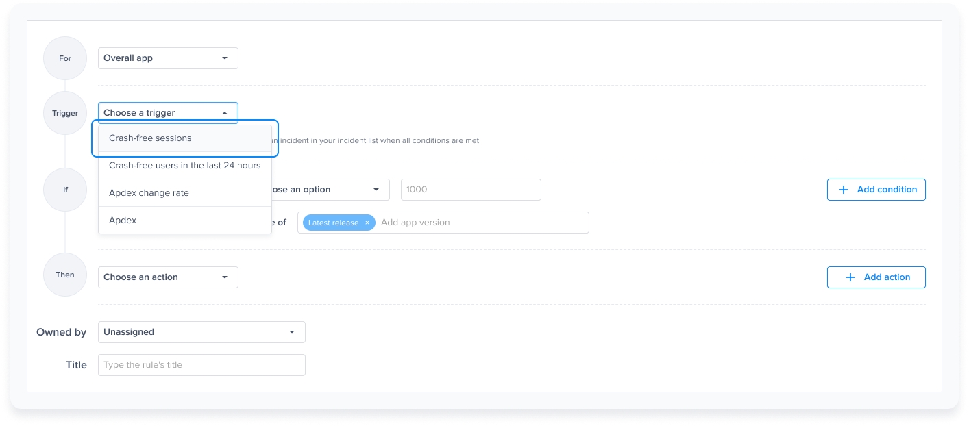The width and height of the screenshot is (969, 426).
Task: Focus the rule's title text field
Action: (201, 365)
